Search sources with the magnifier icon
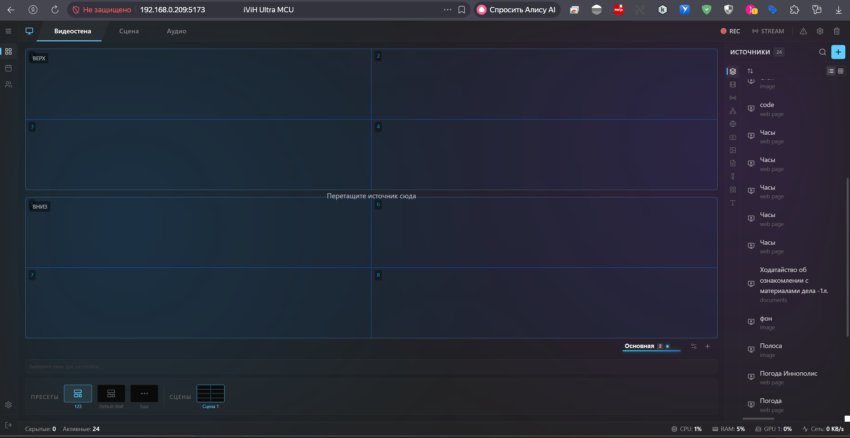Viewport: 850px width, 438px height. coord(822,52)
